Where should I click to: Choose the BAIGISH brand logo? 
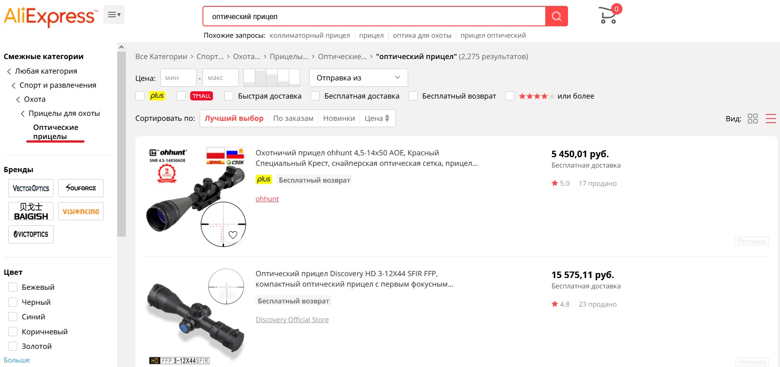point(31,211)
